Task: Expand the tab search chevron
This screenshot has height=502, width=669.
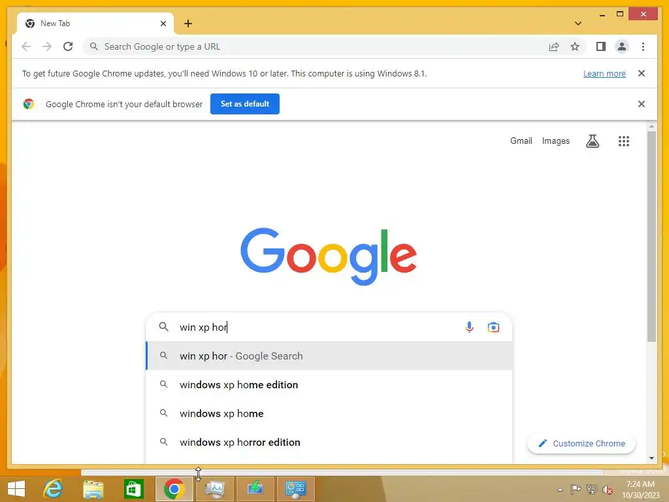Action: click(x=578, y=24)
